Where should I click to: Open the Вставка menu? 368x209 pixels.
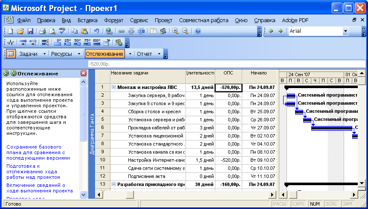coord(87,20)
